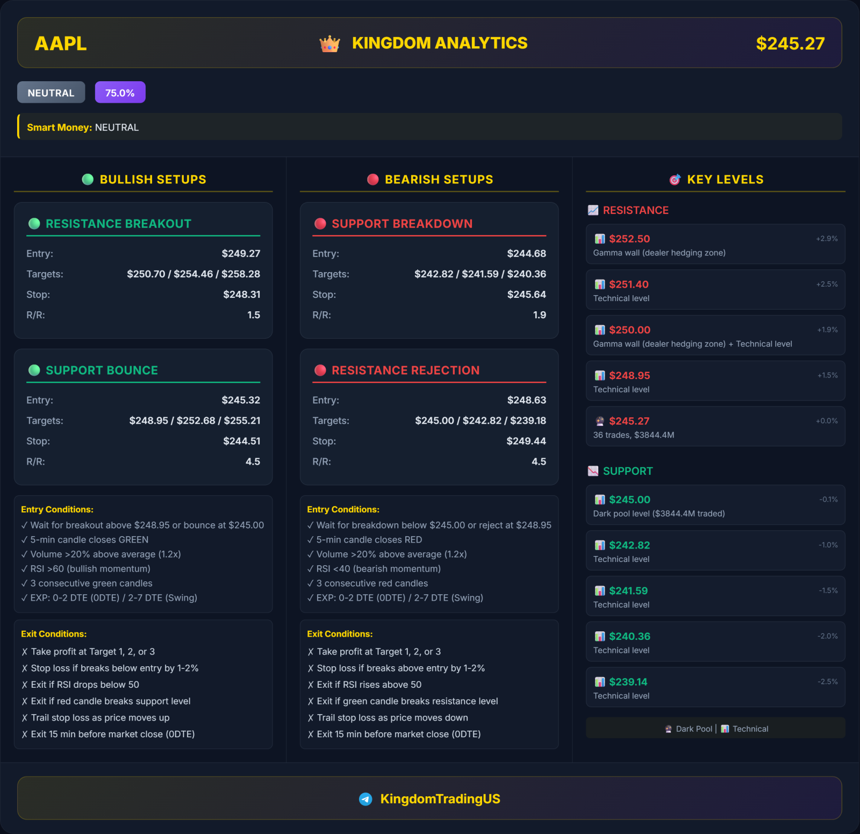Click '5-min candle closes RED' condition

point(364,539)
